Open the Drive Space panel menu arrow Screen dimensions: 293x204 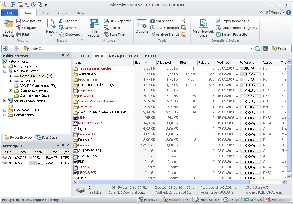click(x=58, y=145)
